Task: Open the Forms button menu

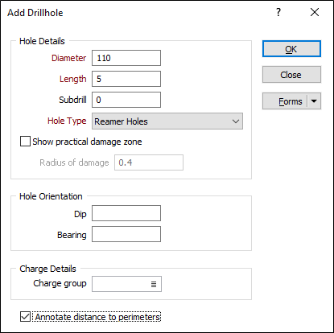Action: tap(285, 101)
